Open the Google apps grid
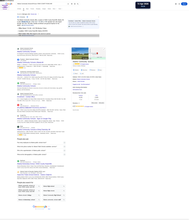Image resolution: width=190 pixels, height=220 pixels. point(179,4)
